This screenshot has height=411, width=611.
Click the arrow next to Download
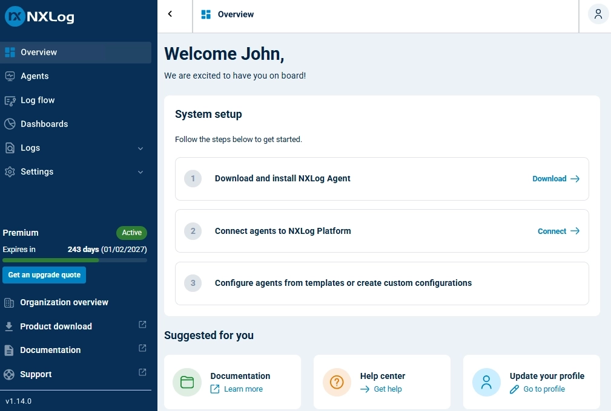pyautogui.click(x=575, y=179)
